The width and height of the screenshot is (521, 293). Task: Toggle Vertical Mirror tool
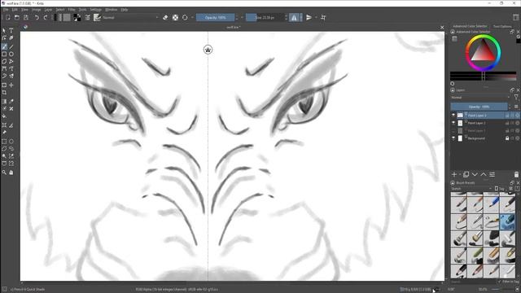pyautogui.click(x=309, y=18)
